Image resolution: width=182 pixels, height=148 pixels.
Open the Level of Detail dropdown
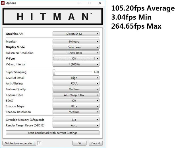point(76,78)
